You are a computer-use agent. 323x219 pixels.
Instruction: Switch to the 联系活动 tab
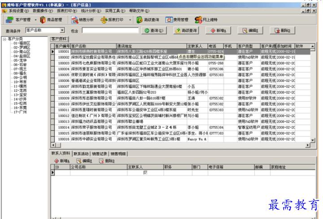coord(81,154)
